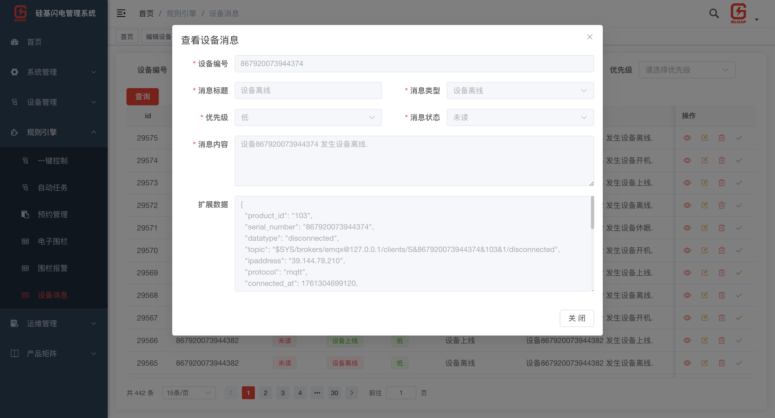Delete message 29565 via its trash icon
775x418 pixels.
click(722, 363)
